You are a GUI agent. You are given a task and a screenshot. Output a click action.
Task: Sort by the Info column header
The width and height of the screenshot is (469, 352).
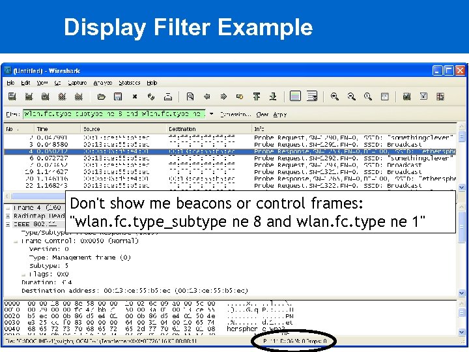point(354,129)
